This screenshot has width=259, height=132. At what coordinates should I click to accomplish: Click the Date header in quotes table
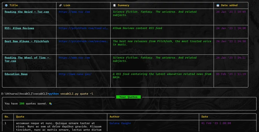click(205, 117)
